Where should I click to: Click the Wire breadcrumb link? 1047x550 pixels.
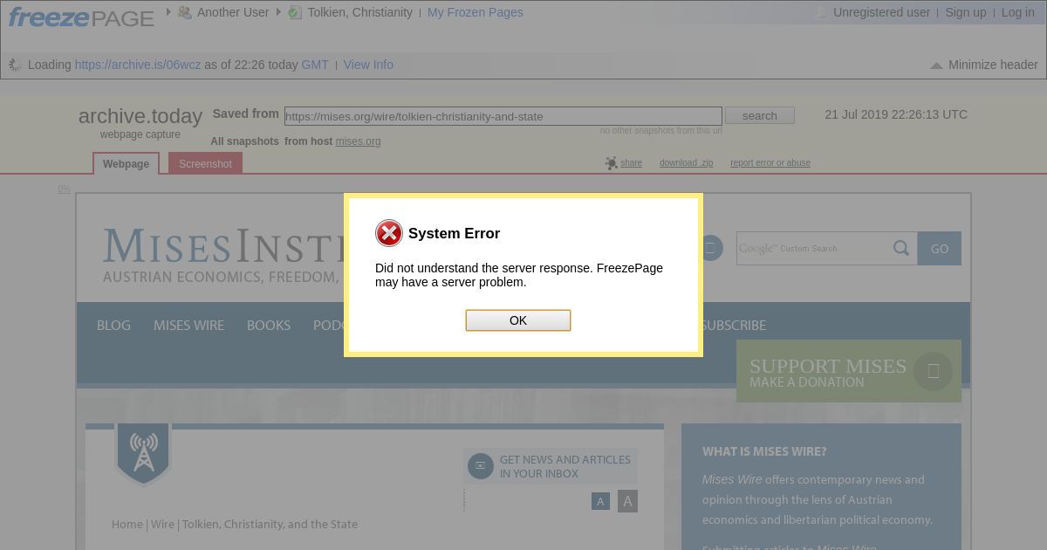tap(162, 524)
